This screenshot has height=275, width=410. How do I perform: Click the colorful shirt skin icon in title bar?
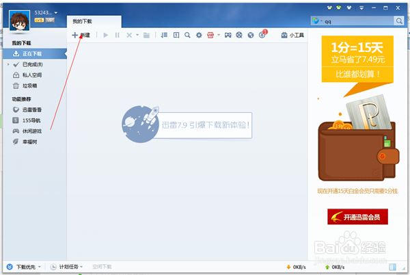[x=329, y=8]
